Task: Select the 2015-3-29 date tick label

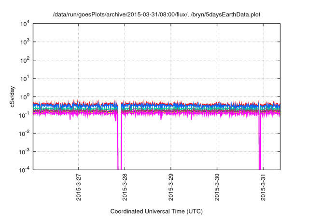Action: [x=170, y=187]
